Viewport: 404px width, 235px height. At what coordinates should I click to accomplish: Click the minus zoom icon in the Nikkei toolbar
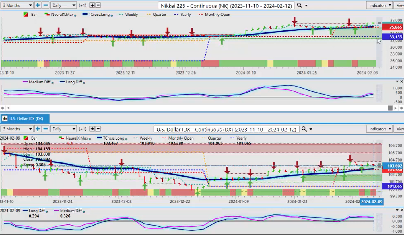(45, 5)
